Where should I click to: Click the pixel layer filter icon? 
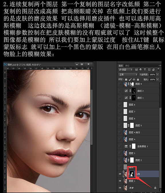point(136,70)
